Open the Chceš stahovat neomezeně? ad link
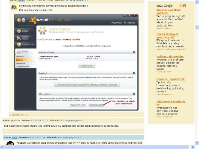 (167, 35)
